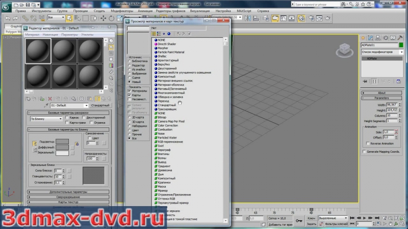The image size is (408, 229).
Task: Open the Список модификаторов dropdown
Action: pos(381,52)
